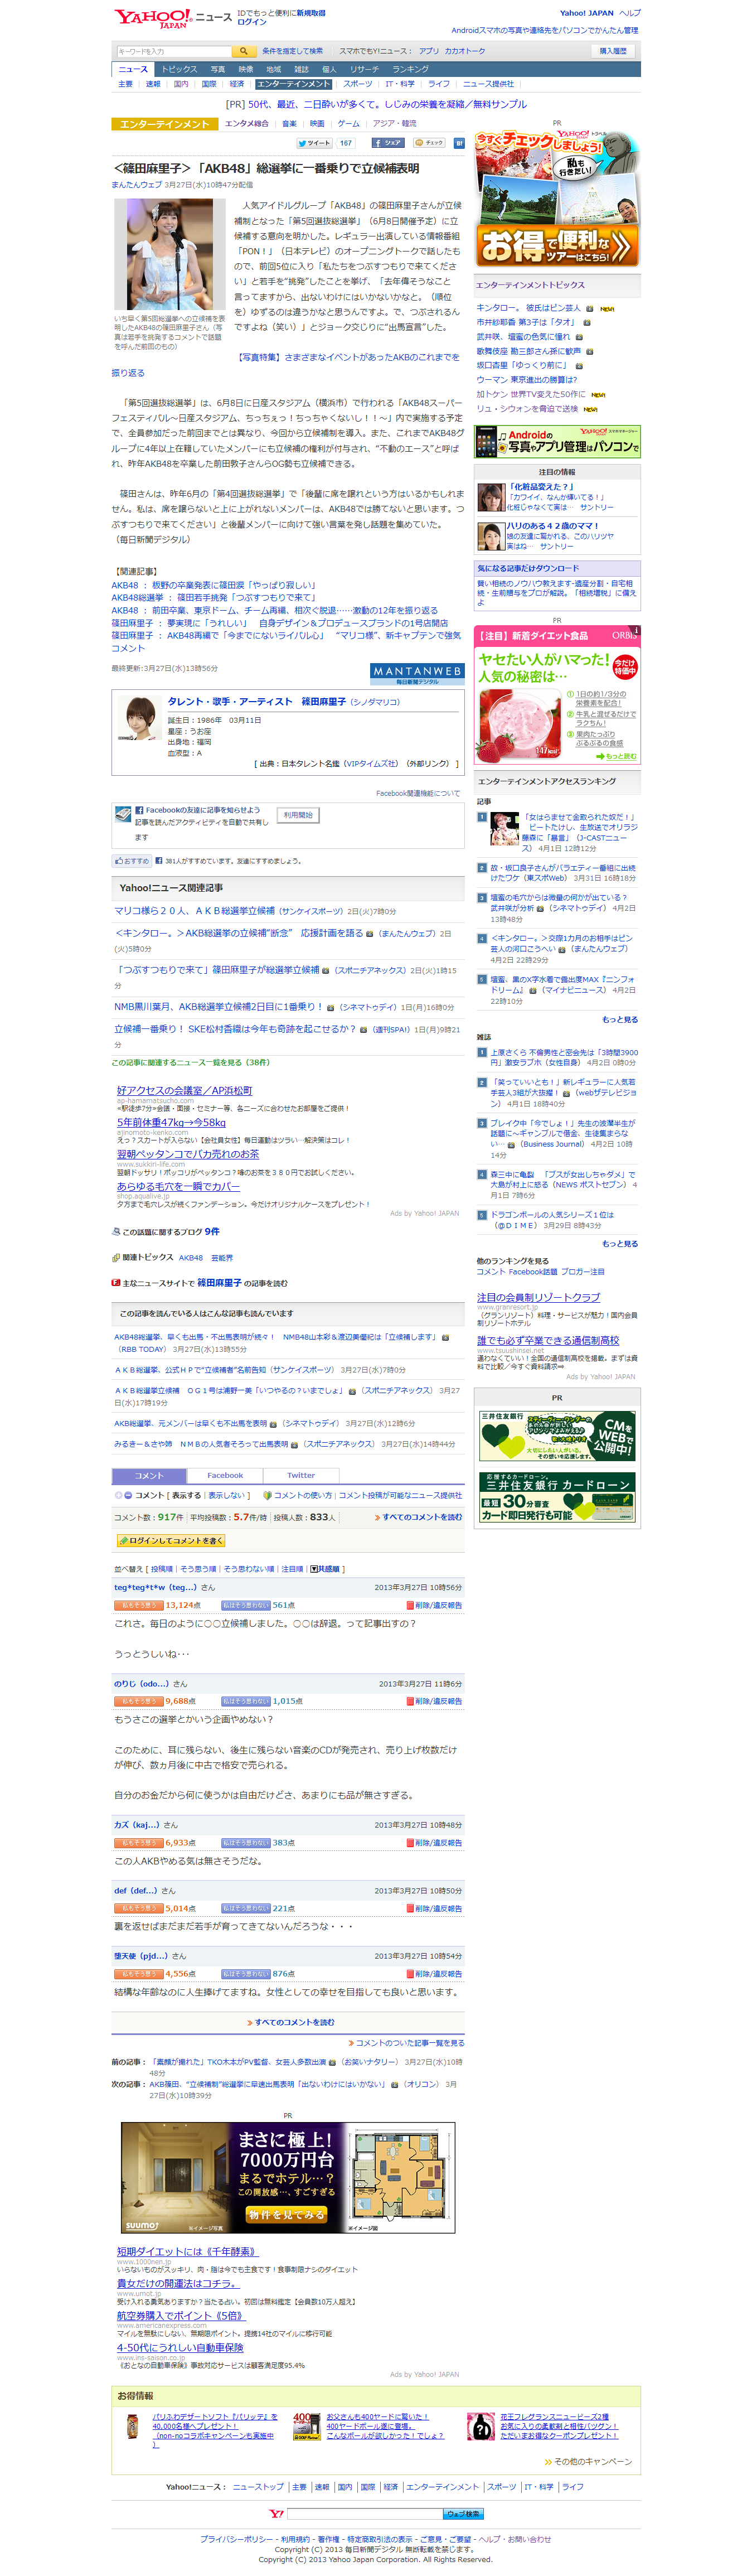Open the トピックス tab

click(x=179, y=69)
